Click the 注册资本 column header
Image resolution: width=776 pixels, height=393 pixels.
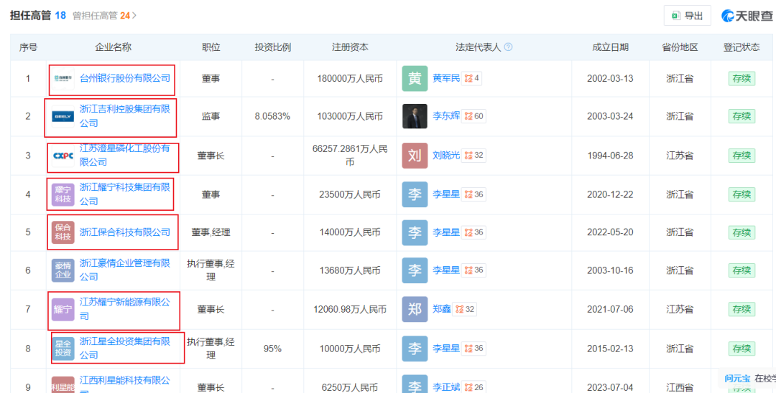pyautogui.click(x=350, y=47)
